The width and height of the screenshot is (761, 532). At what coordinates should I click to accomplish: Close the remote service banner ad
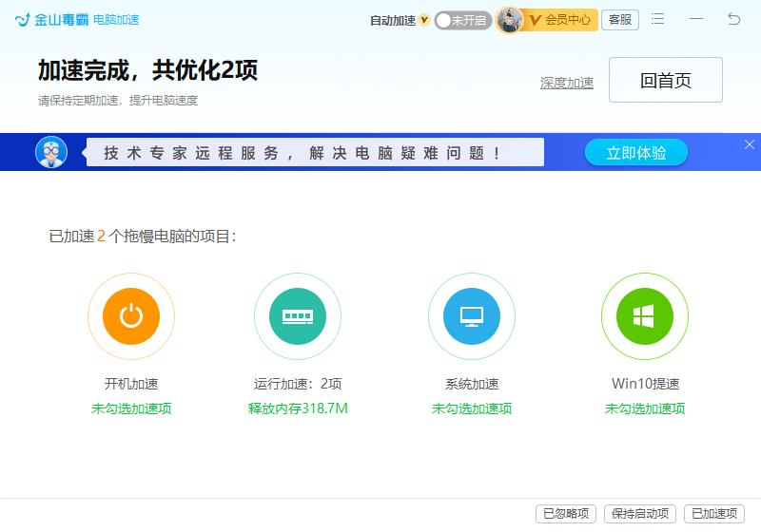[749, 144]
